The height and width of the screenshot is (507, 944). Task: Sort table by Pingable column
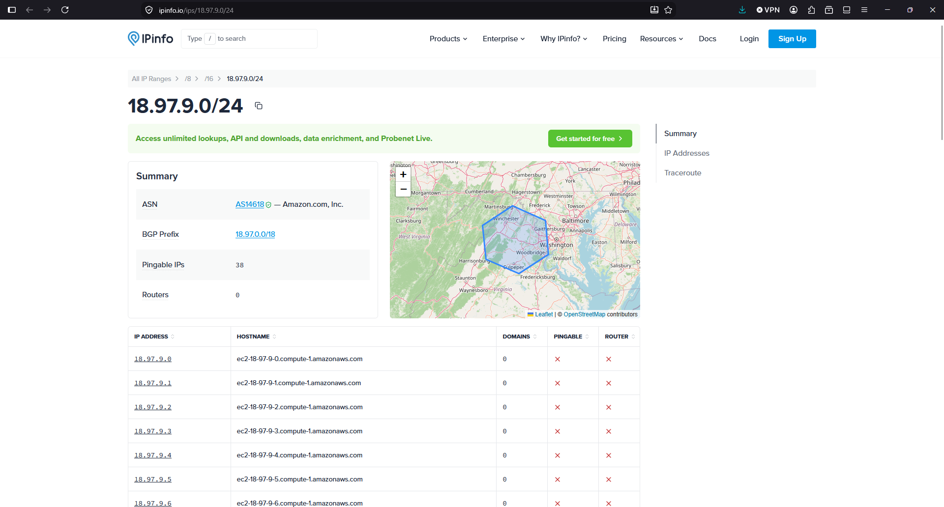click(x=571, y=337)
